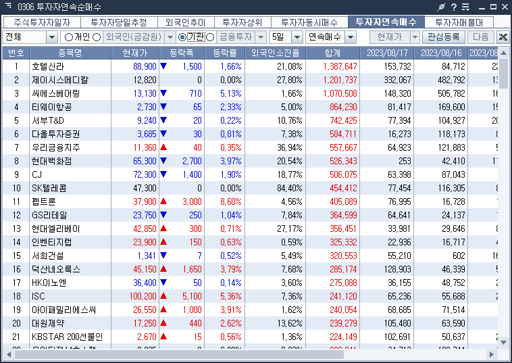Sort by the 외국인소진율 column header
Image resolution: width=512 pixels, height=363 pixels.
(276, 53)
